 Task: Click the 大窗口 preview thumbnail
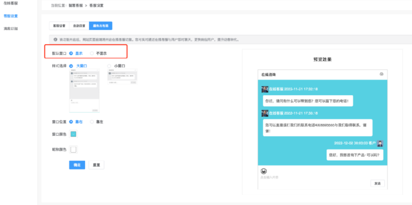pyautogui.click(x=84, y=91)
